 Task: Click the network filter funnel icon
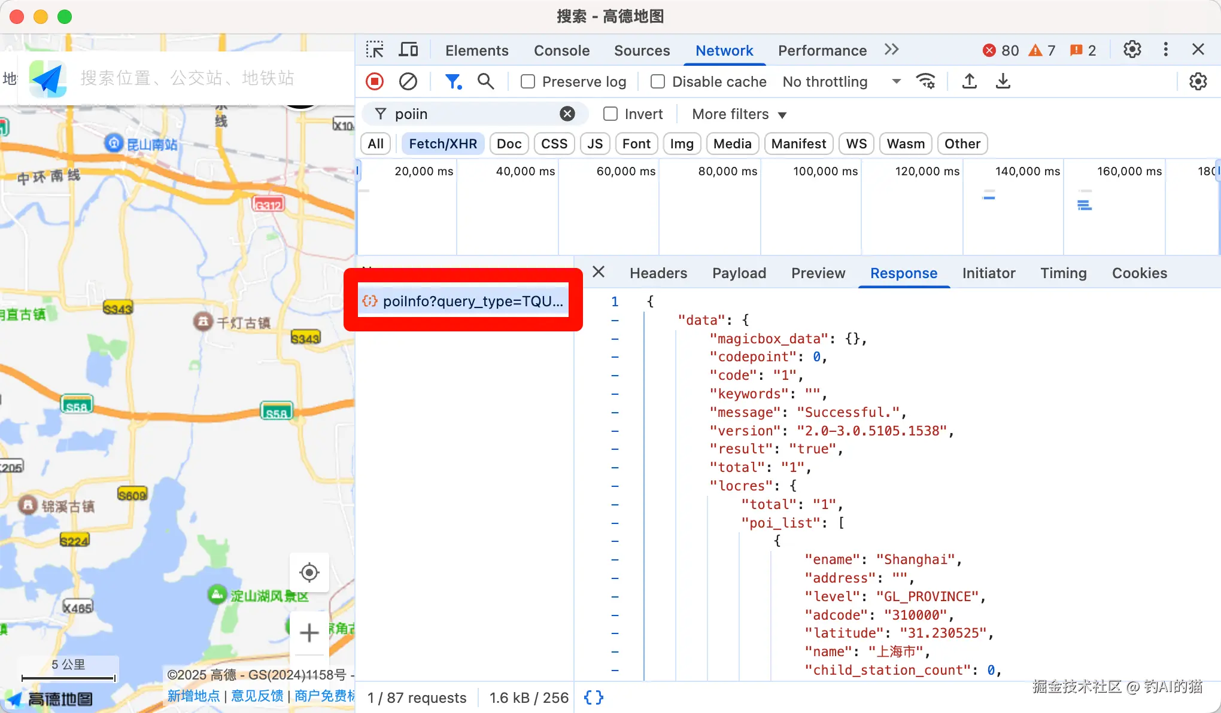453,81
